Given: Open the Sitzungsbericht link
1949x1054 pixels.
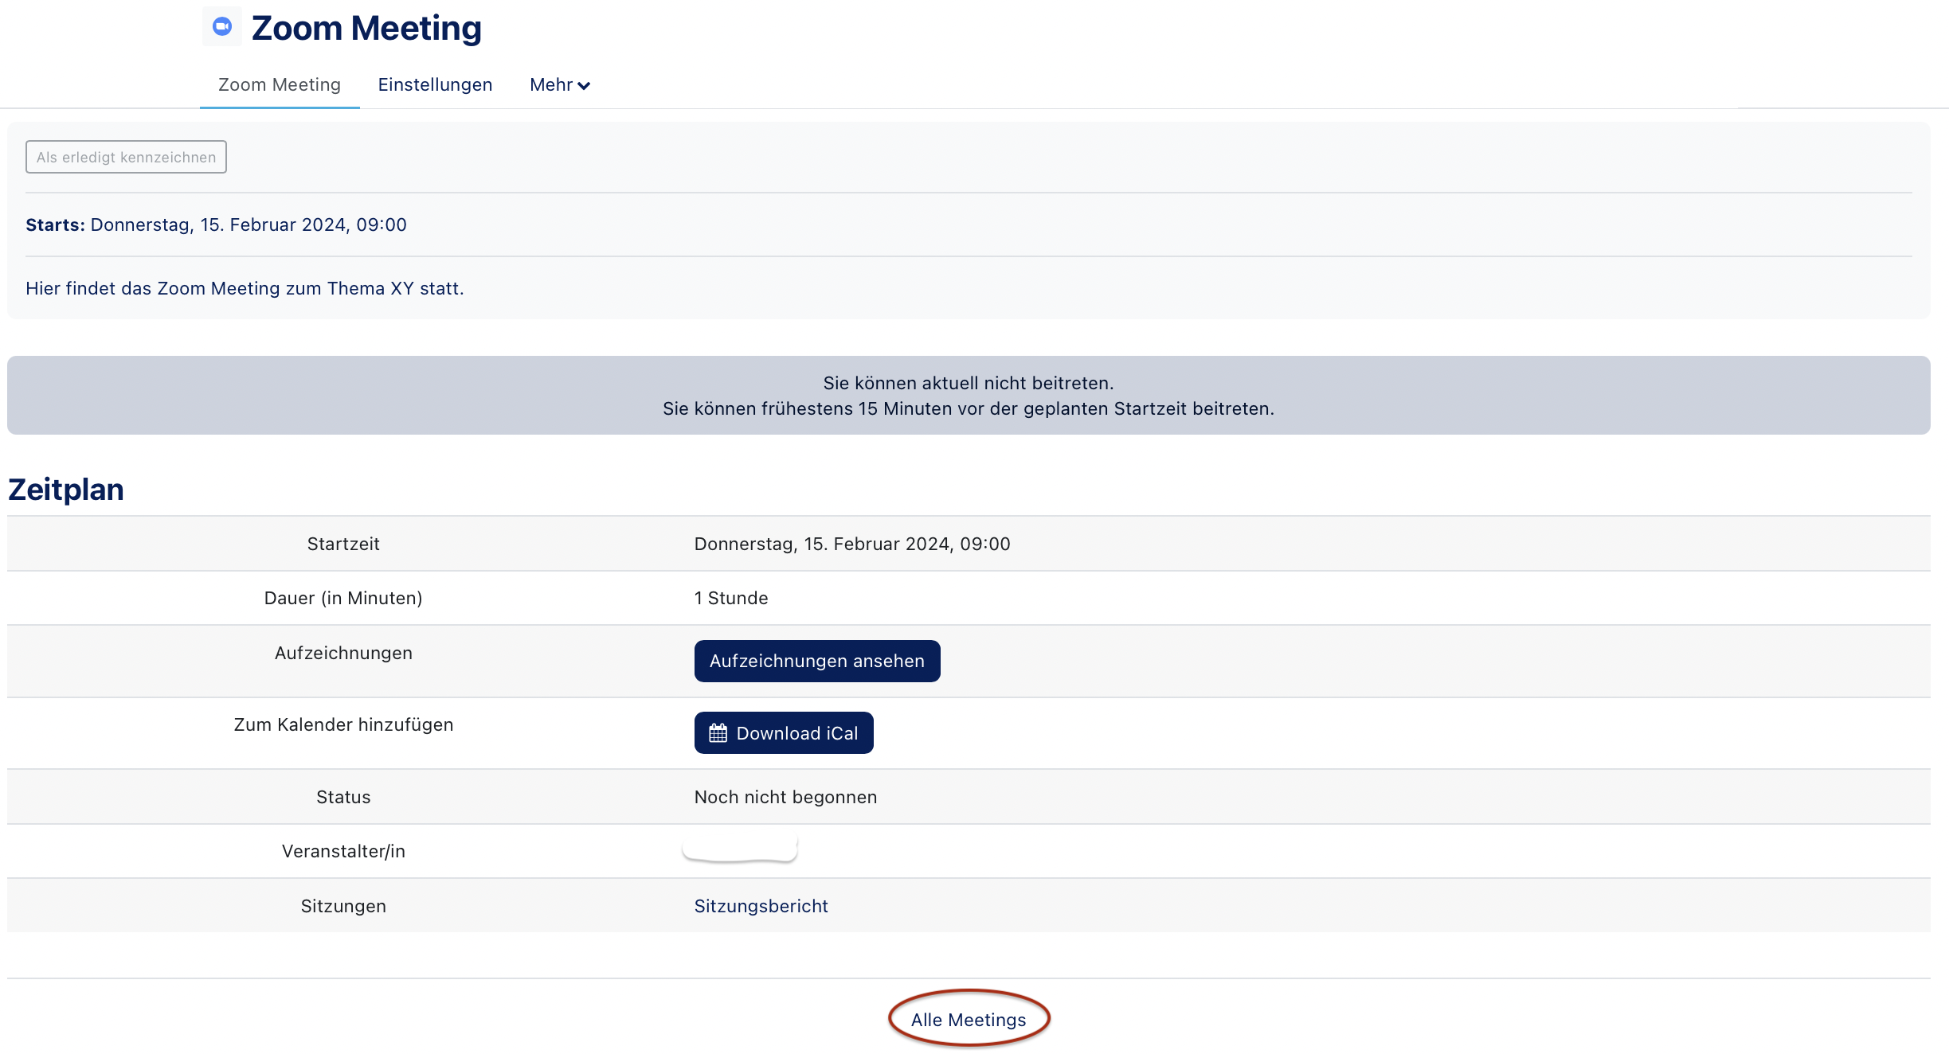Looking at the screenshot, I should tap(761, 906).
